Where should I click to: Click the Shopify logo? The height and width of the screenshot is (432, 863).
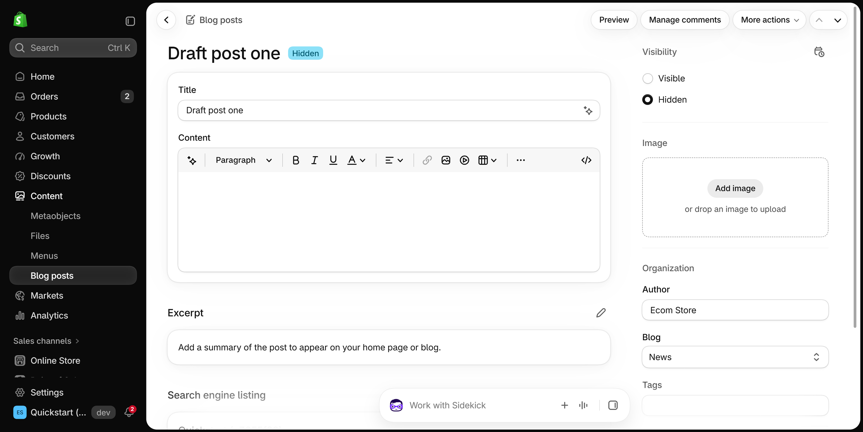coord(20,20)
